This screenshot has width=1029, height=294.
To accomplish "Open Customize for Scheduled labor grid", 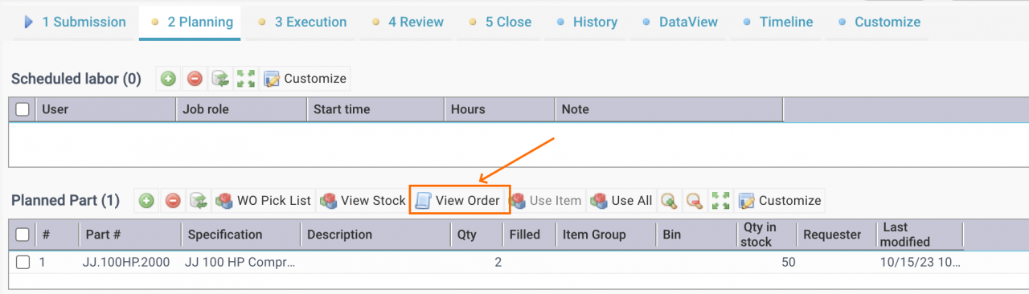I will (x=305, y=79).
